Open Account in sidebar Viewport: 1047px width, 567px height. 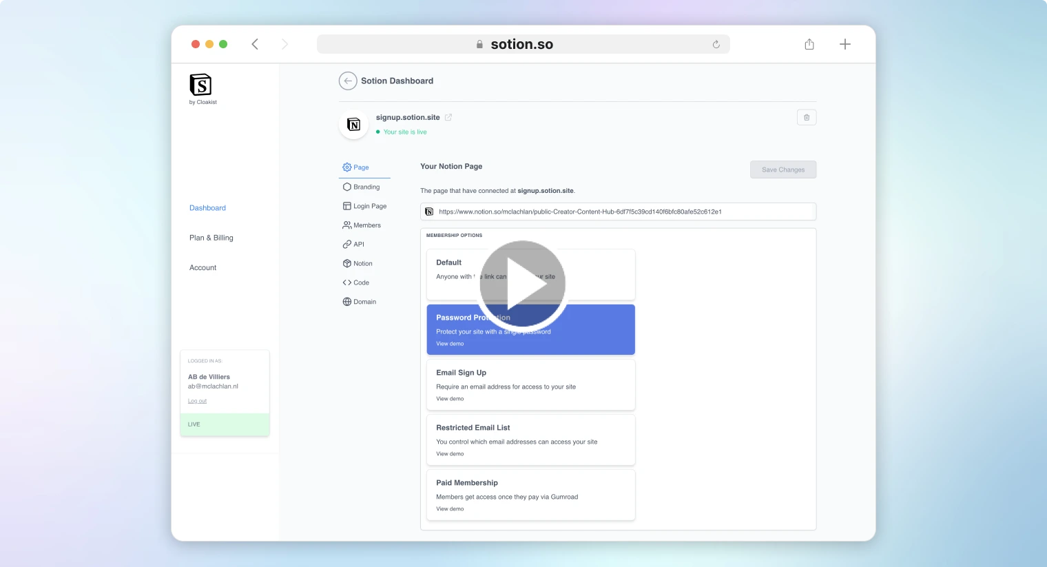[203, 267]
